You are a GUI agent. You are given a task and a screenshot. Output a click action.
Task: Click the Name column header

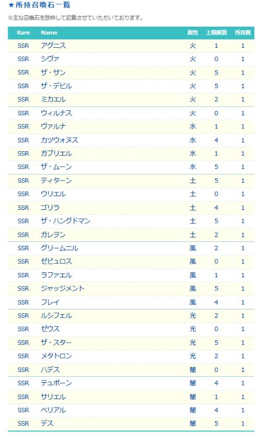point(49,33)
